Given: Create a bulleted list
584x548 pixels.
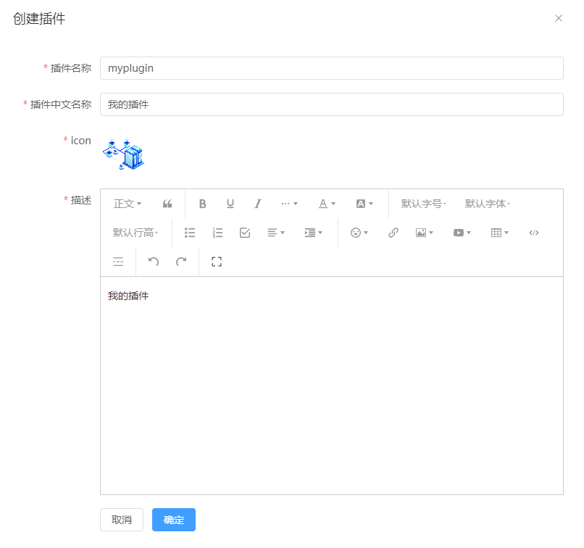Looking at the screenshot, I should 190,233.
